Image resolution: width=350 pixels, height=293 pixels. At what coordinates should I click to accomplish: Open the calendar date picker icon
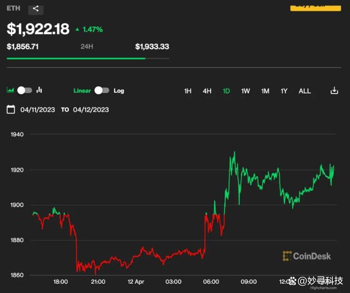[11, 109]
